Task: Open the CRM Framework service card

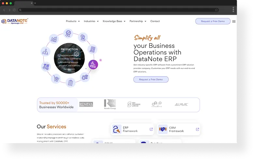Action: [x=179, y=129]
